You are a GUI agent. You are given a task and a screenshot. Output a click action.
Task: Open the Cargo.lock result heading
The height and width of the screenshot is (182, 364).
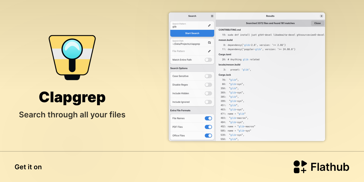point(225,75)
